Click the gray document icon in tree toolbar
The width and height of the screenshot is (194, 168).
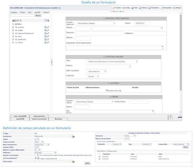coord(20,20)
